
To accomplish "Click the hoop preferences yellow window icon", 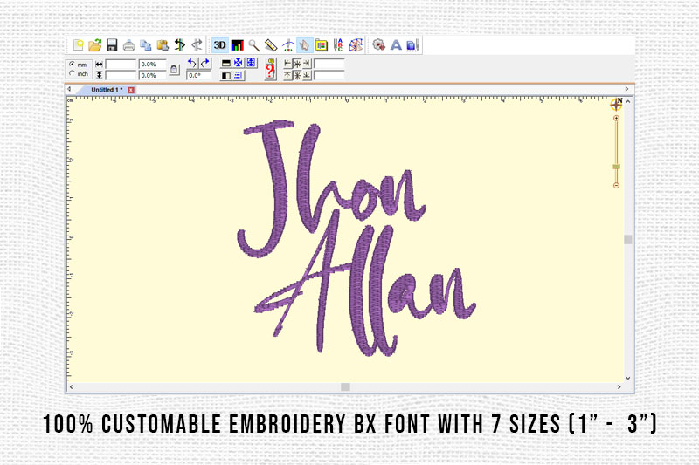I will click(322, 45).
